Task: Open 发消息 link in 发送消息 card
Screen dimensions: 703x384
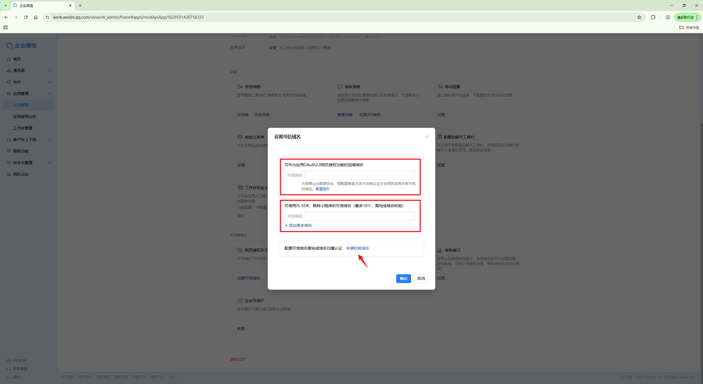Action: (243, 115)
